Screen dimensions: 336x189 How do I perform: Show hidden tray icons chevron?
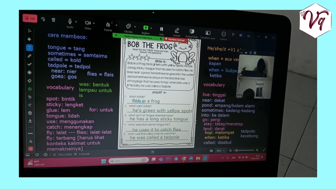(x=223, y=158)
